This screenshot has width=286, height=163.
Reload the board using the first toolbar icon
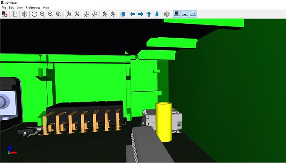point(5,14)
